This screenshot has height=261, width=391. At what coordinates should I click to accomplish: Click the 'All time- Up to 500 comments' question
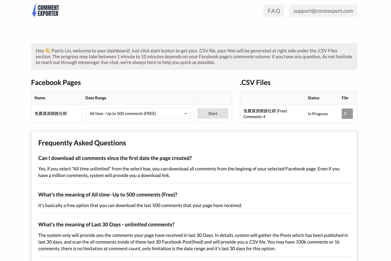[108, 195]
